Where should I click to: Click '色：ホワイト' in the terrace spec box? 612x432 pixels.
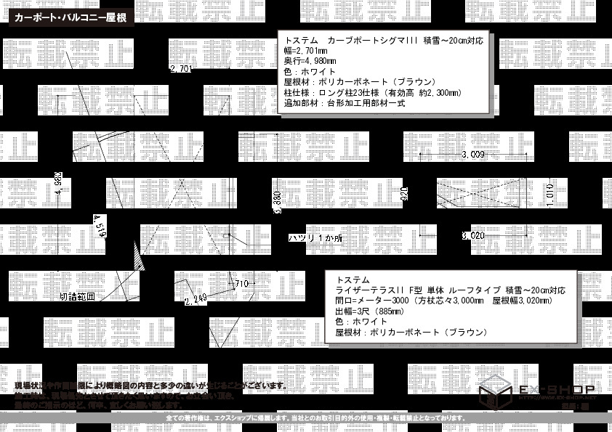[361, 322]
